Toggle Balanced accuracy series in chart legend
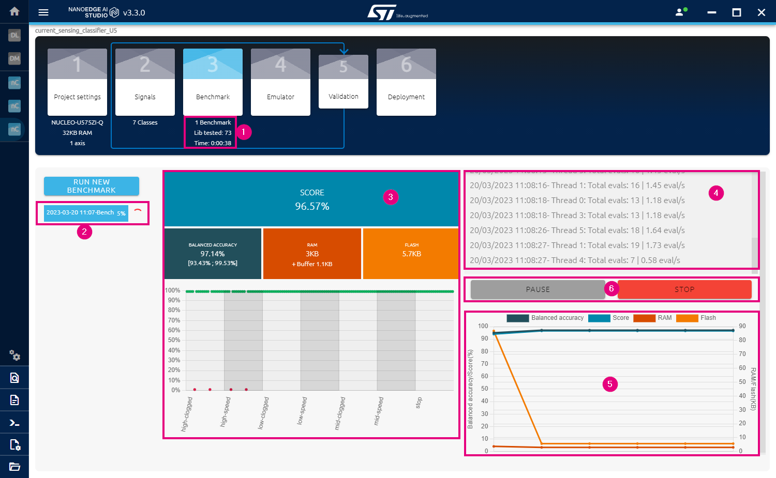The height and width of the screenshot is (478, 776). [x=545, y=318]
